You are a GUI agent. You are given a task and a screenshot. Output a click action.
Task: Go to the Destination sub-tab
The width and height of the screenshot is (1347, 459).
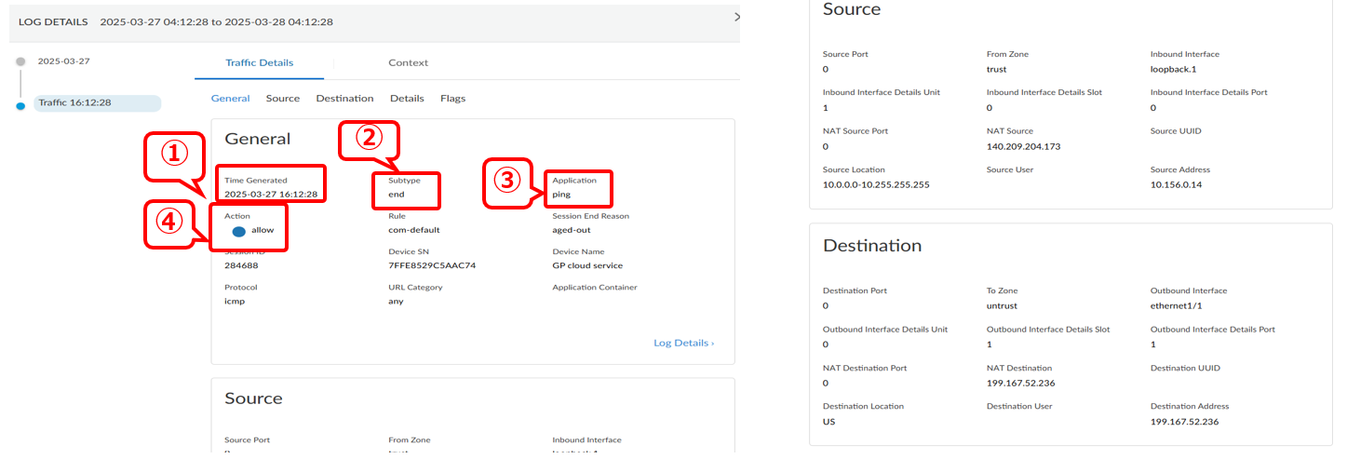pyautogui.click(x=344, y=99)
